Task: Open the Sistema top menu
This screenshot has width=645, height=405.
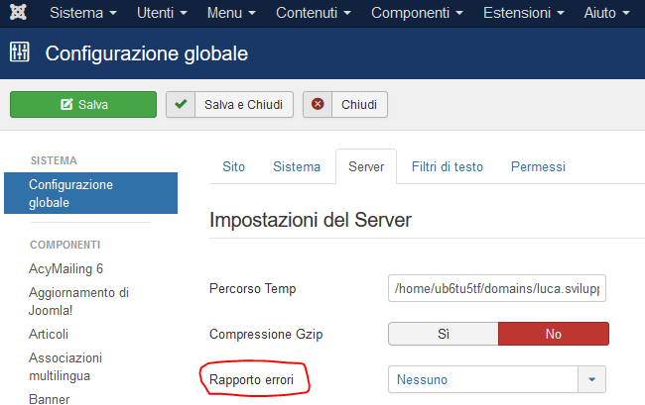Action: [83, 13]
